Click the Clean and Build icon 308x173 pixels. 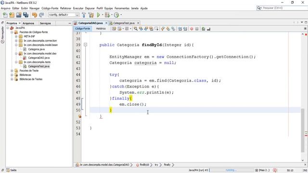(x=91, y=15)
